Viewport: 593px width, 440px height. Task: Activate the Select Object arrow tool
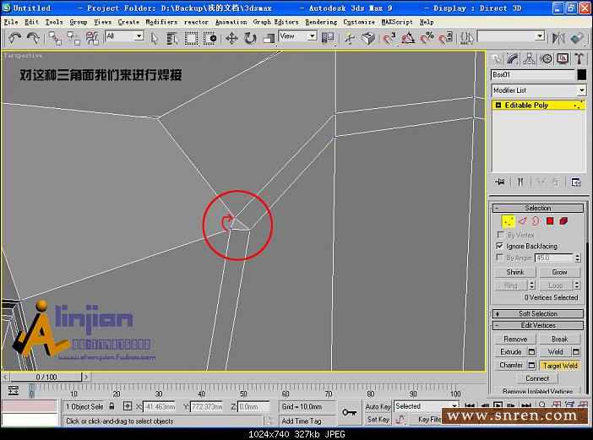tap(154, 38)
